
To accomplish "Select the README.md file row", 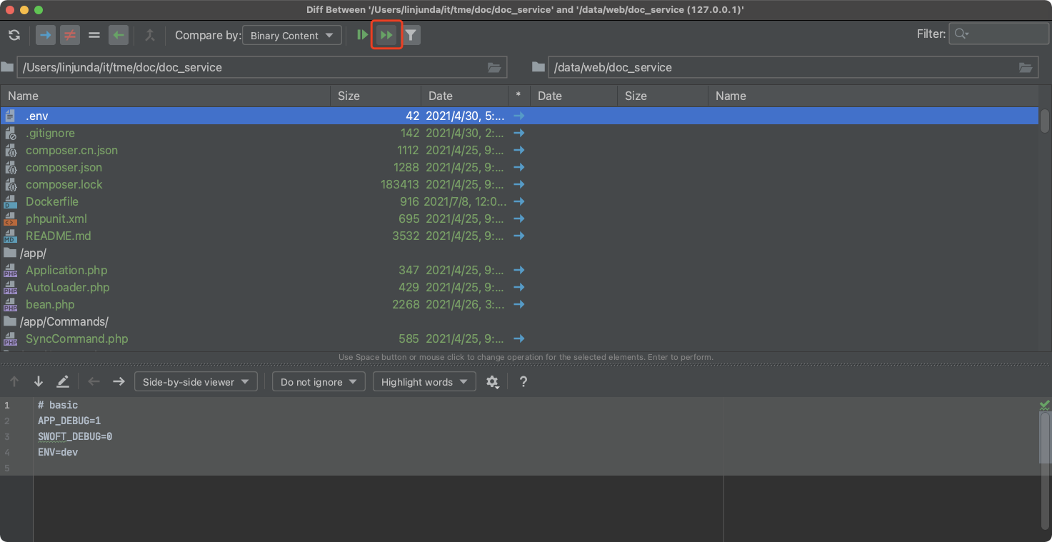I will [x=519, y=236].
